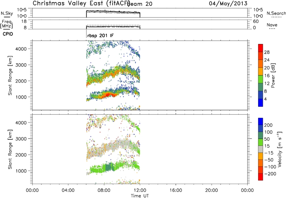Click the 20:00 time axis label
The image size is (286, 198).
coord(212,190)
